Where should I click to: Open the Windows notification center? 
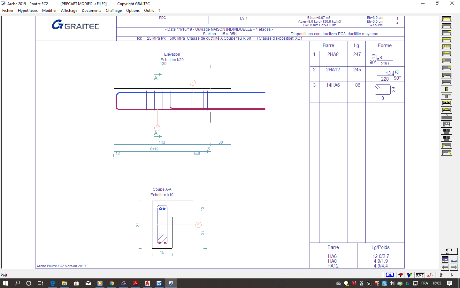[x=449, y=283]
